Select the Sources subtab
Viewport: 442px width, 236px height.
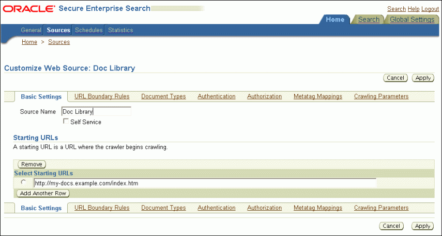(58, 30)
